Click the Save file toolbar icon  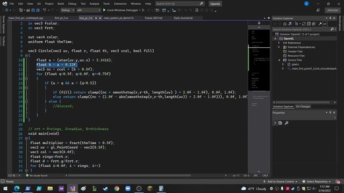pos(33,10)
